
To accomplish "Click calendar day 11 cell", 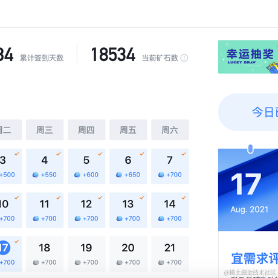I will (x=45, y=210).
